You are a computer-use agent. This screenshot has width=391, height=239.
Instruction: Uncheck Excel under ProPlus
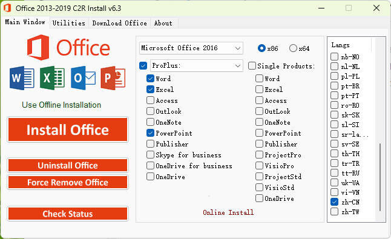pyautogui.click(x=150, y=89)
